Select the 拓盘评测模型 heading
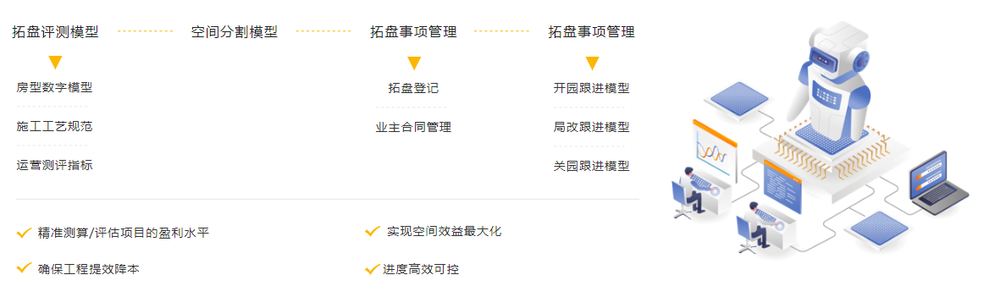 click(x=55, y=31)
